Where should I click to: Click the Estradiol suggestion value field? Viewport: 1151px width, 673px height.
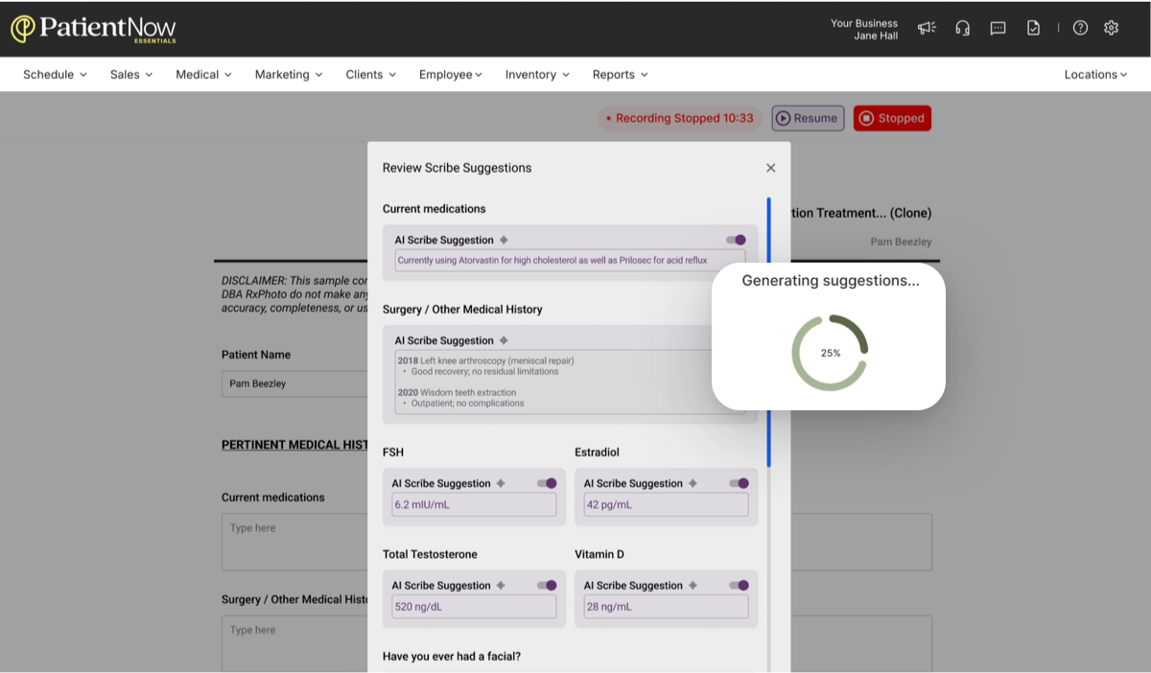(666, 505)
